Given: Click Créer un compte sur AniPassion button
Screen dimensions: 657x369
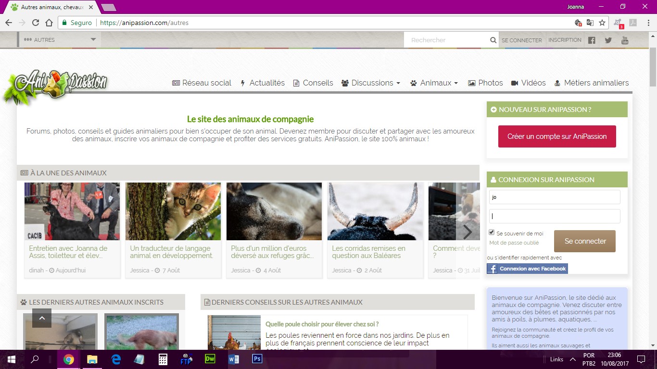Looking at the screenshot, I should pos(557,136).
